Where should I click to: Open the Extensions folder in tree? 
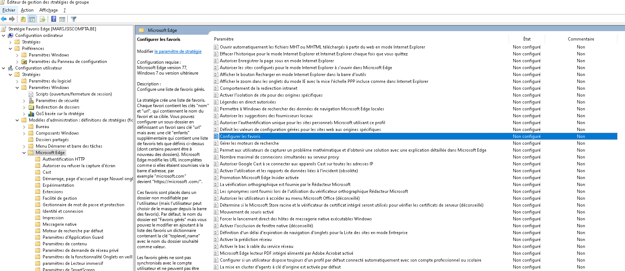pyautogui.click(x=52, y=192)
